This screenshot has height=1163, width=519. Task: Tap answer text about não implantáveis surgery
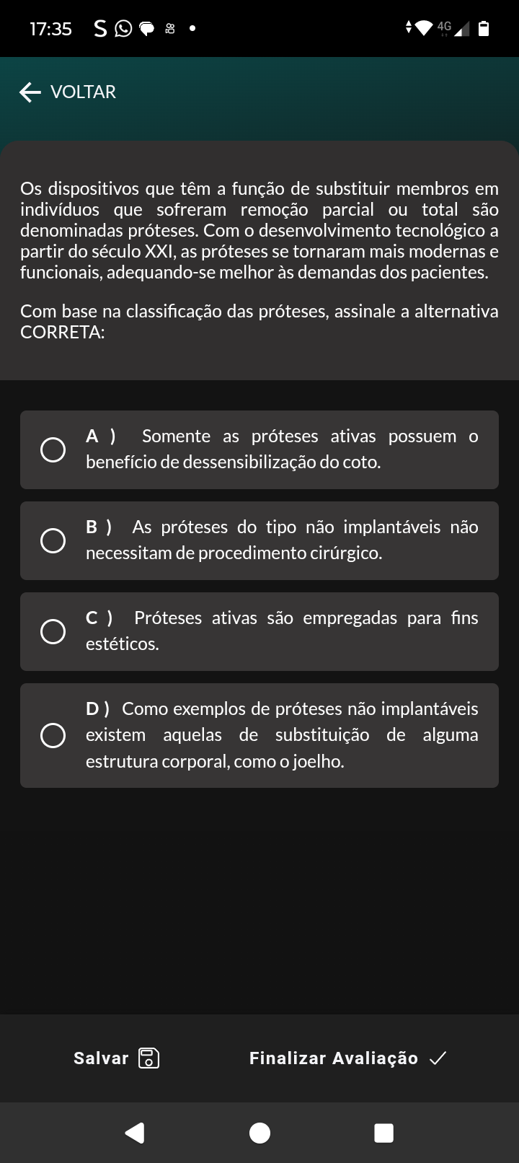(281, 540)
